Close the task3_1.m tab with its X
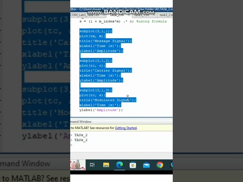The image size is (243, 182). coord(154,15)
